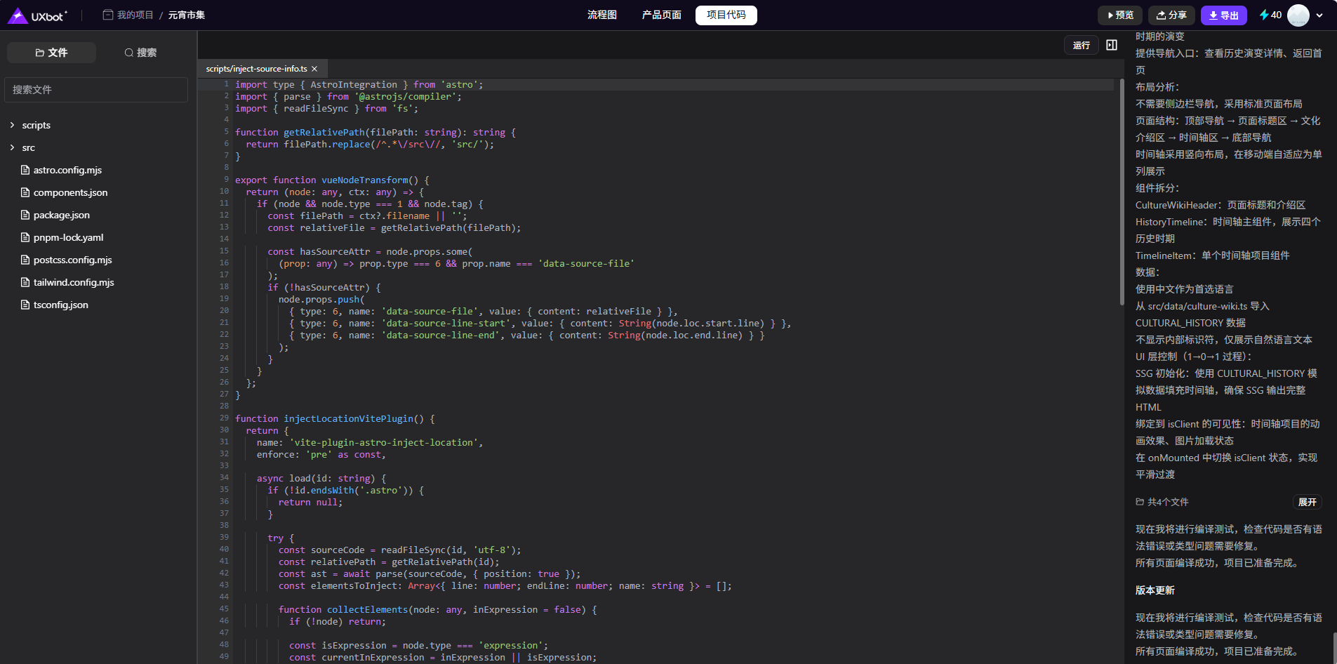Toggle the right side panel

1112,45
